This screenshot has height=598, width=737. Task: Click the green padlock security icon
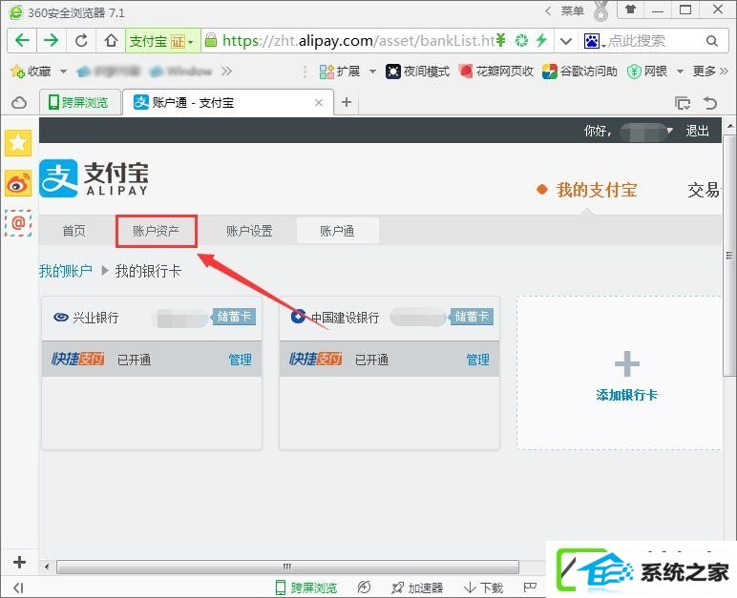[x=211, y=40]
